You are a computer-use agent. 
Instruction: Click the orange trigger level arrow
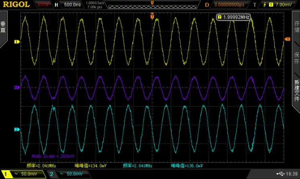pos(287,39)
